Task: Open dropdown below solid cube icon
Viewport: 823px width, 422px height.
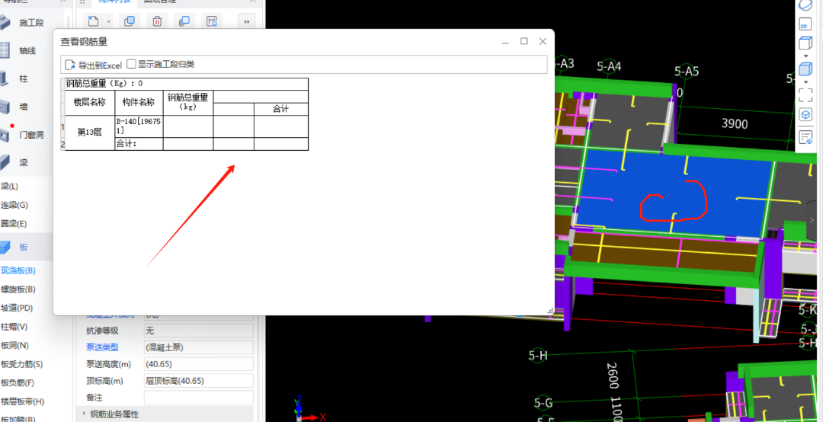Action: click(805, 82)
